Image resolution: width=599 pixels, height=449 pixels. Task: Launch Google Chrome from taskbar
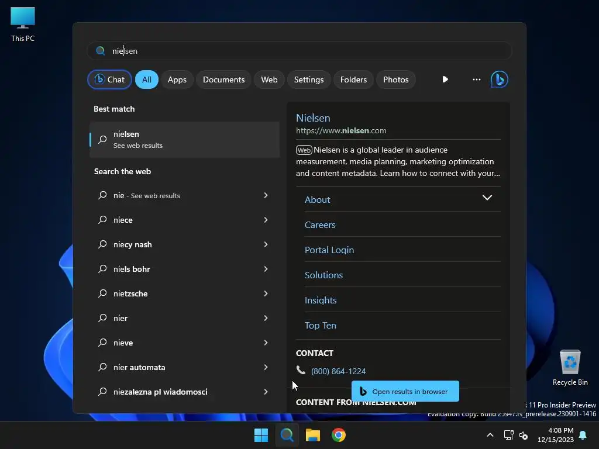tap(339, 435)
